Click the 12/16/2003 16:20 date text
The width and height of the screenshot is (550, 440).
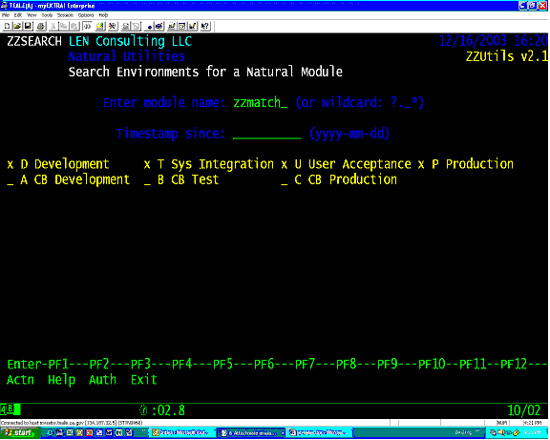pyautogui.click(x=494, y=41)
